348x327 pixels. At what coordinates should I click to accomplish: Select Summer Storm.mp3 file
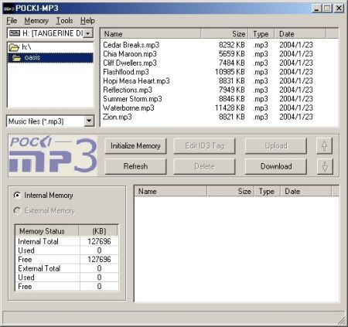132,99
